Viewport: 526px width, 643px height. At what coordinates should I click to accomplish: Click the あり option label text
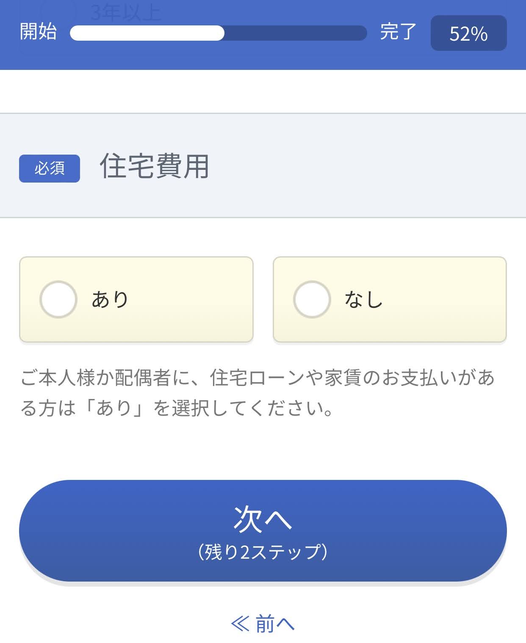110,299
